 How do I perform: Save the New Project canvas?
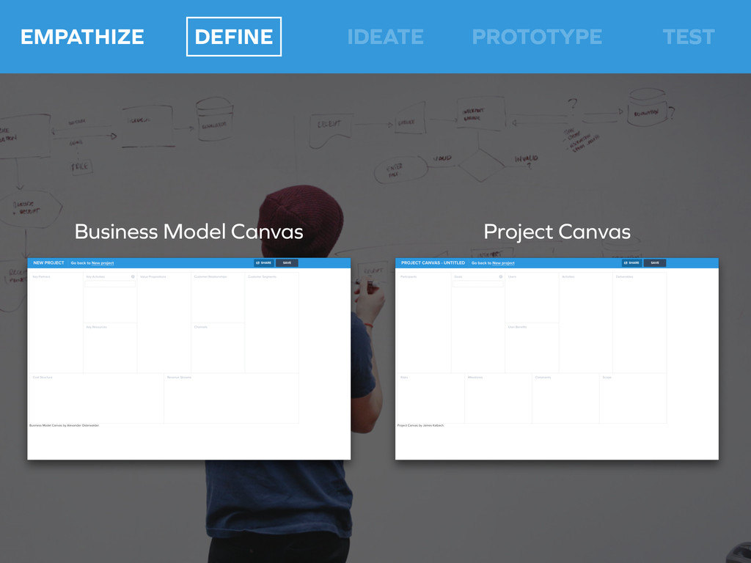287,262
